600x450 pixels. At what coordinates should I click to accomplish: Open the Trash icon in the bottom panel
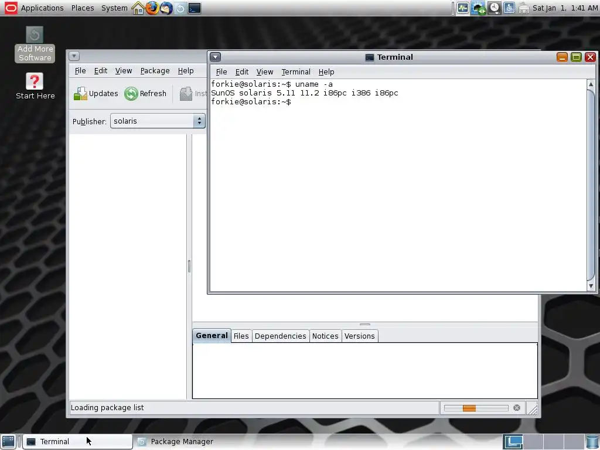click(x=592, y=441)
